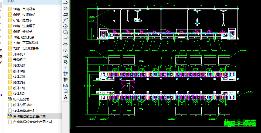Select the 线体E段 folder
Image resolution: width=261 pixels, height=133 pixels.
click(17, 88)
